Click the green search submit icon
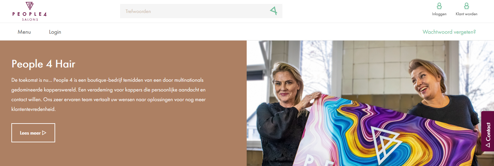The image size is (494, 166). pyautogui.click(x=274, y=11)
